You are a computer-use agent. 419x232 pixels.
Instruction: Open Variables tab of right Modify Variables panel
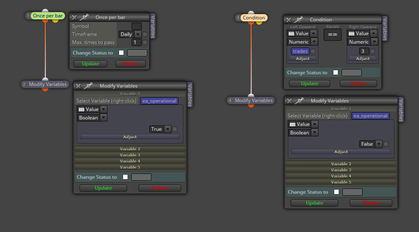click(401, 109)
